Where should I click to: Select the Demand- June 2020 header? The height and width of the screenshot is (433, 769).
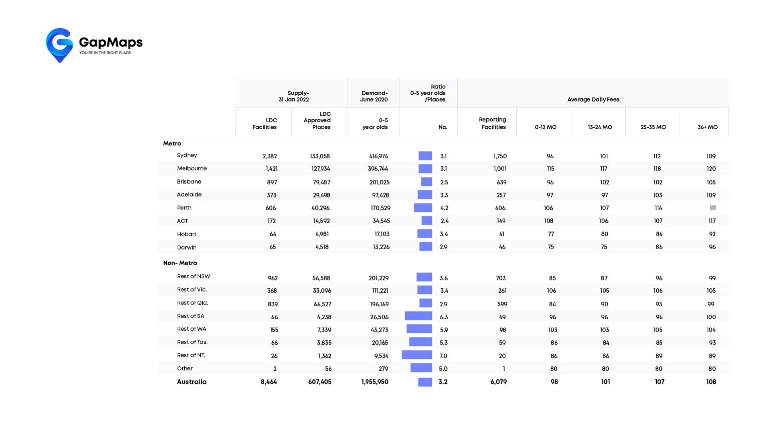tap(374, 96)
